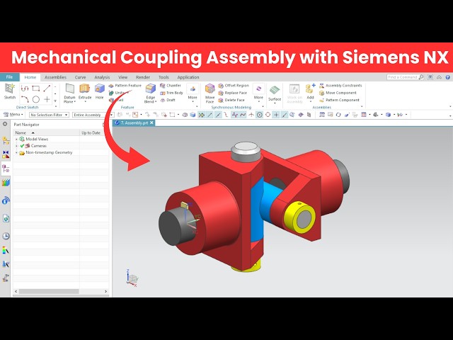Open the Menu dropdown
Image resolution: width=453 pixels, height=340 pixels.
[x=13, y=115]
